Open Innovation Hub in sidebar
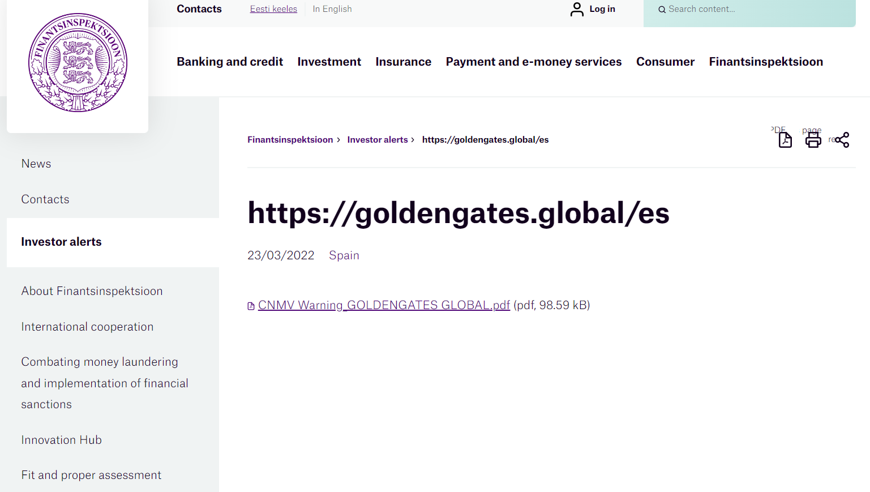Viewport: 870px width, 492px height. point(61,440)
